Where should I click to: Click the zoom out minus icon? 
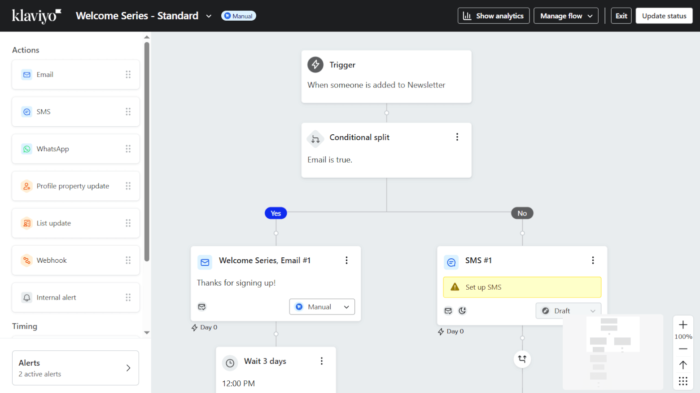[x=683, y=349]
